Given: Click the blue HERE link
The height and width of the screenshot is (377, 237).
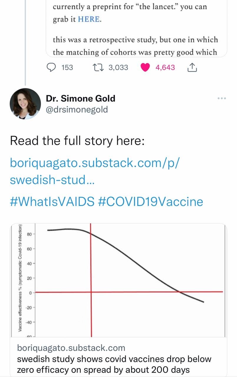Looking at the screenshot, I should tap(89, 19).
